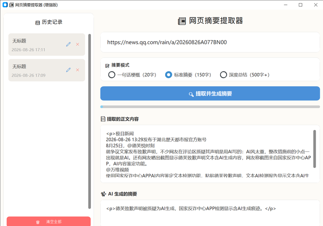Close the application window
The height and width of the screenshot is (226, 323).
click(316, 5)
